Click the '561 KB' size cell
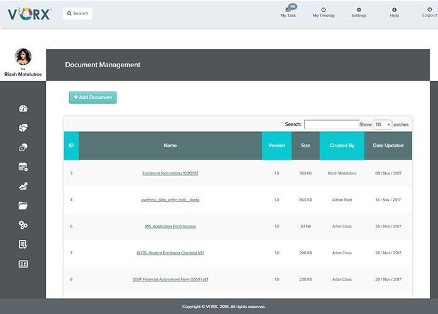 point(306,173)
